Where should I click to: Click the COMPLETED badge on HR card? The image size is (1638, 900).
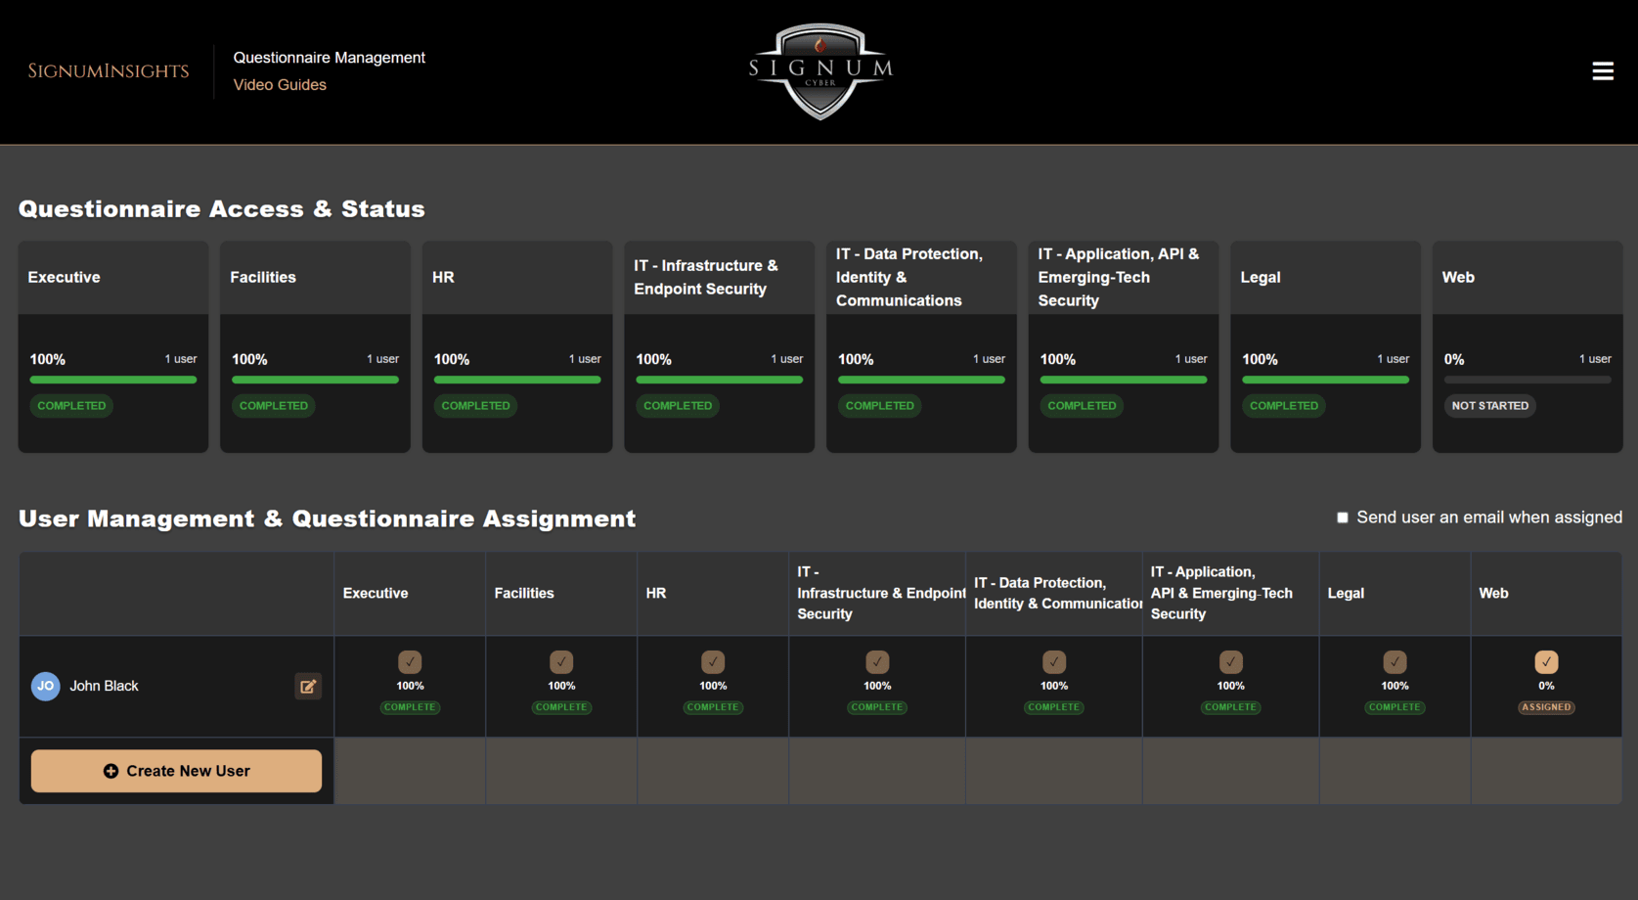coord(475,406)
